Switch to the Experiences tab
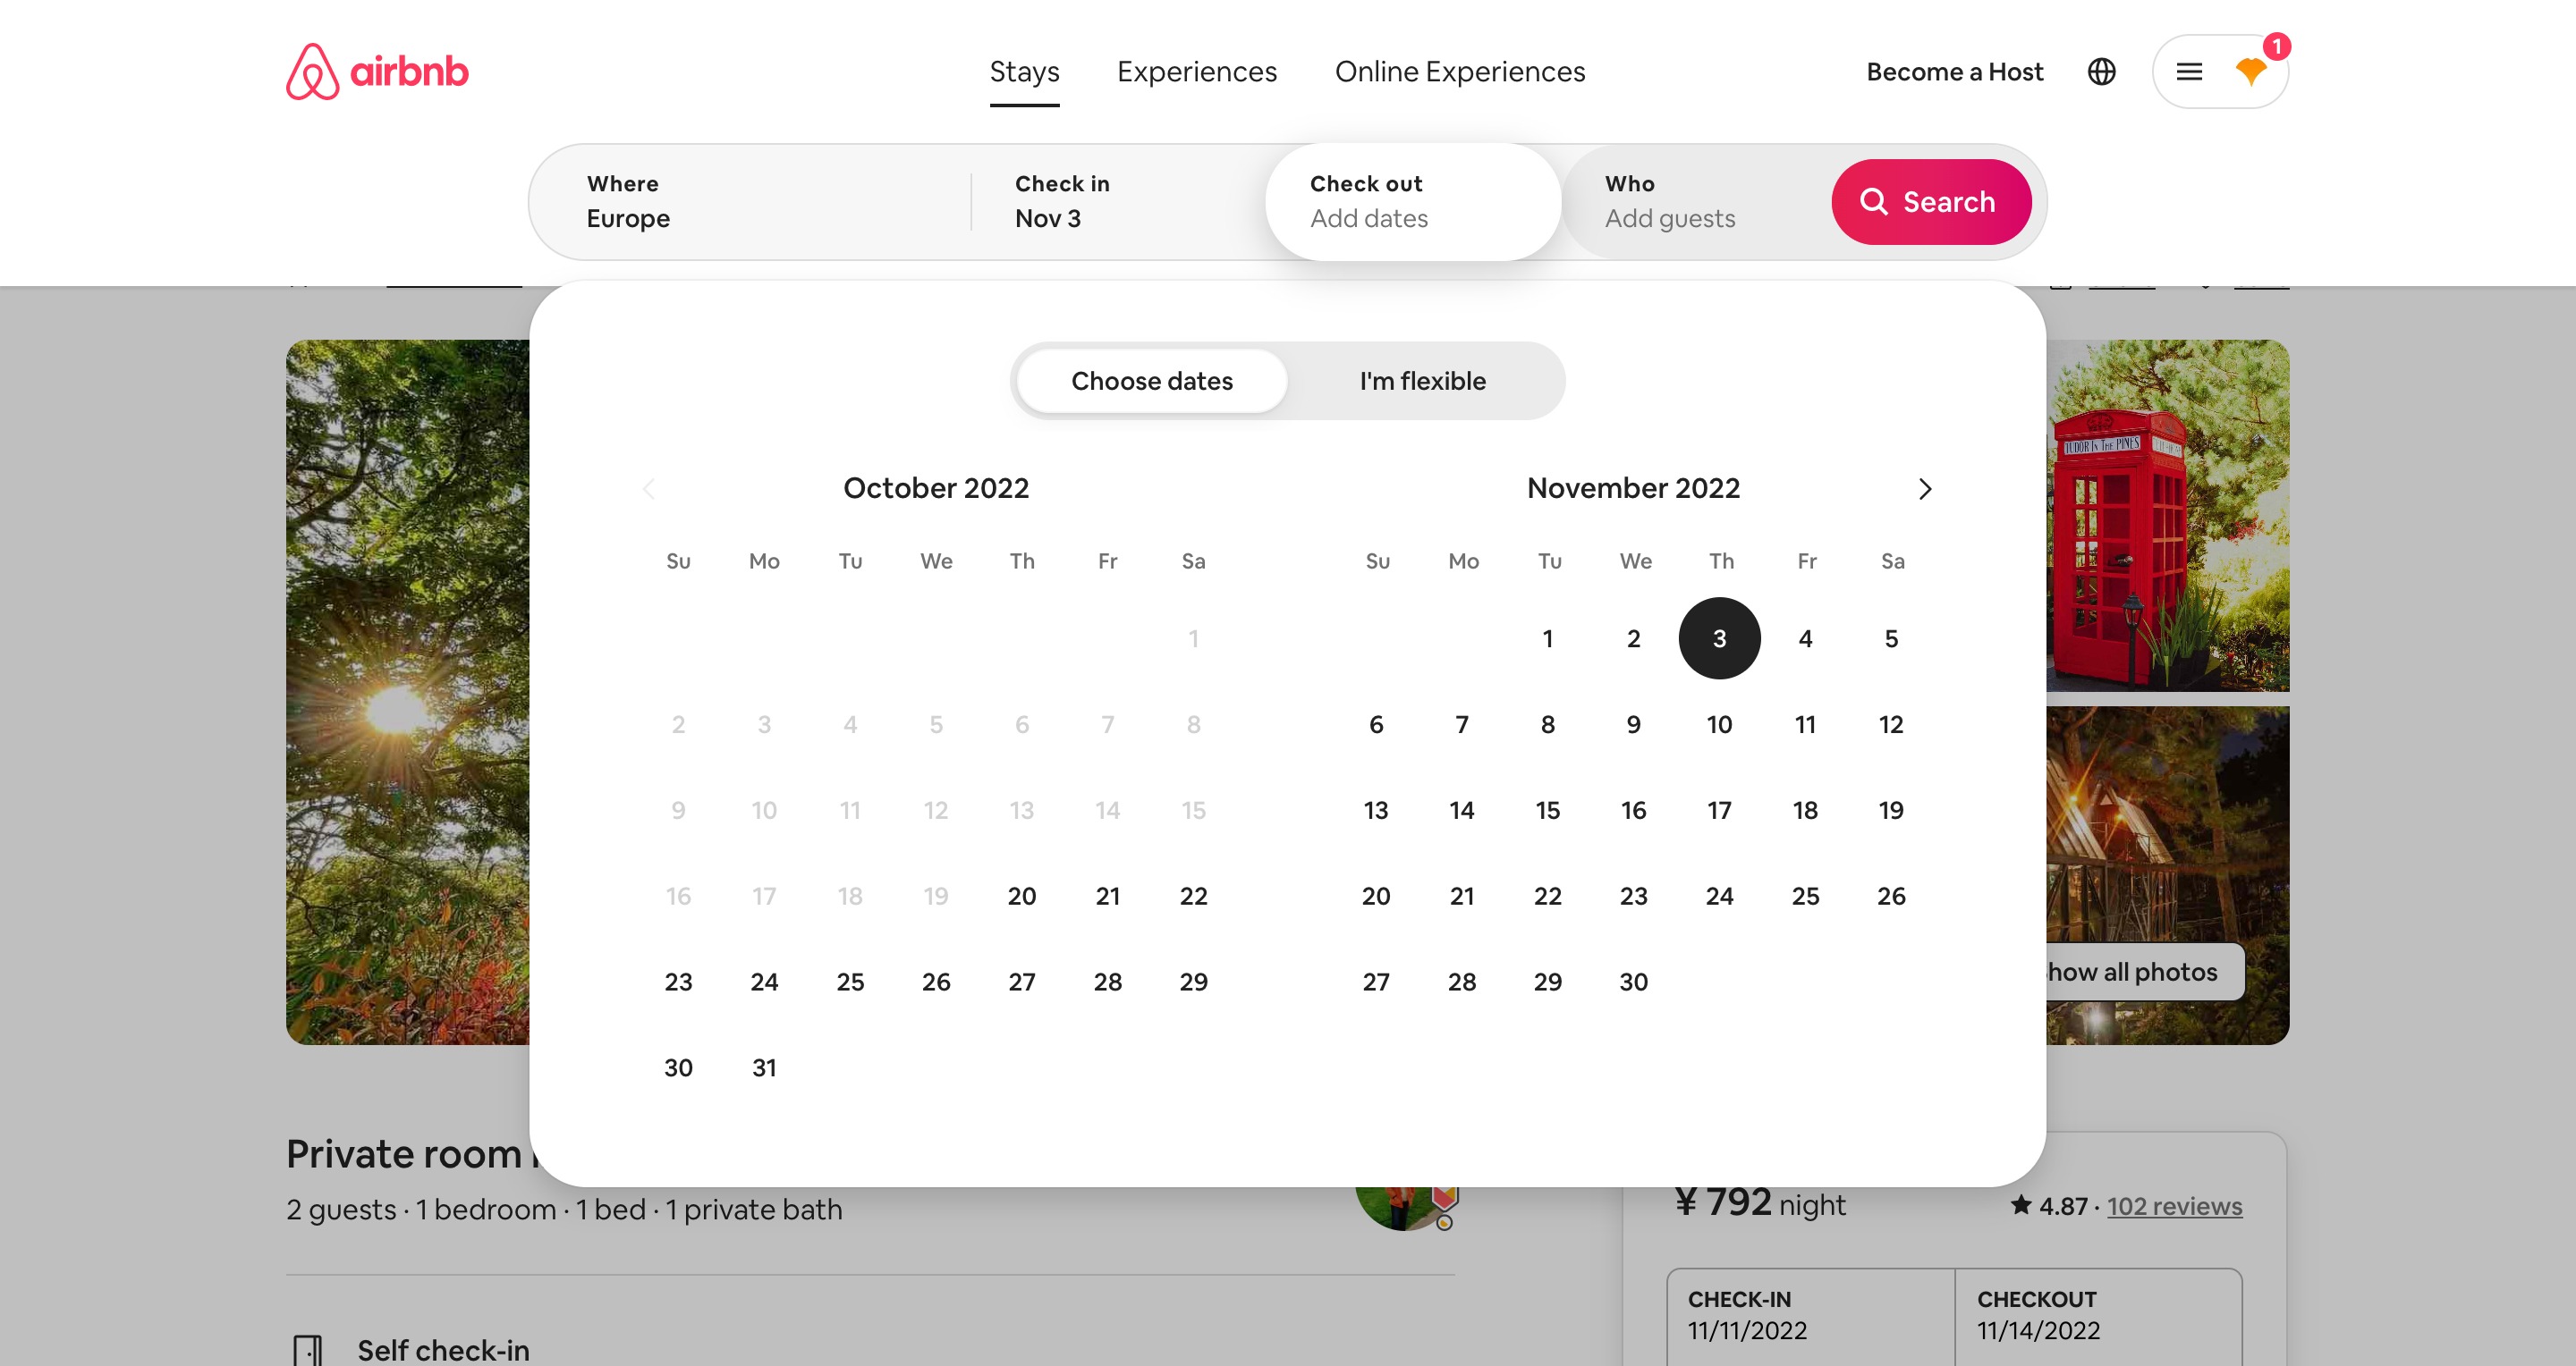2576x1366 pixels. (1197, 72)
